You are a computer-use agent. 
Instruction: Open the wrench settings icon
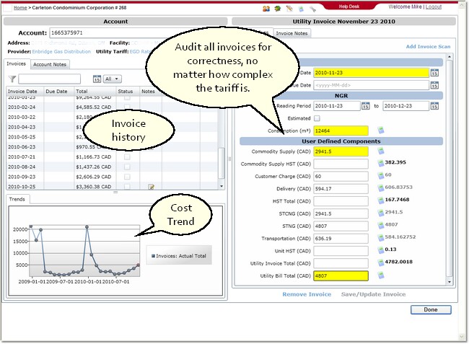[312, 9]
